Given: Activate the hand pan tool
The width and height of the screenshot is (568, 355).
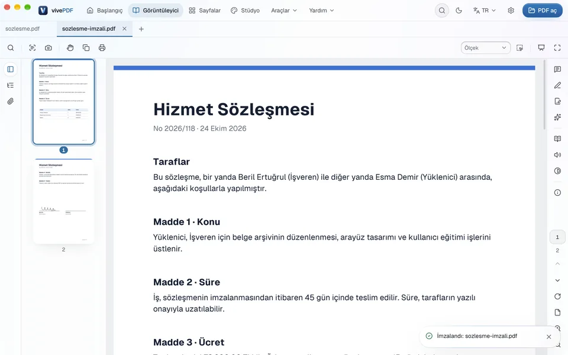Looking at the screenshot, I should 70,48.
